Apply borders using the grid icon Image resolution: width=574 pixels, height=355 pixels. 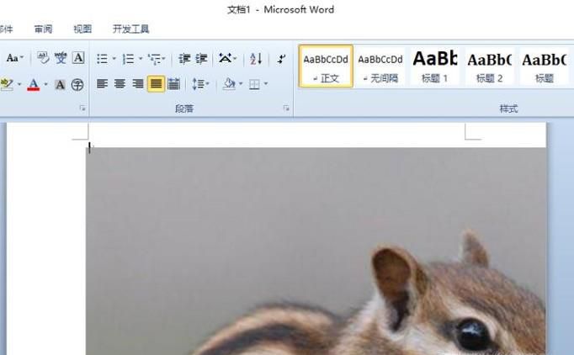pos(254,84)
